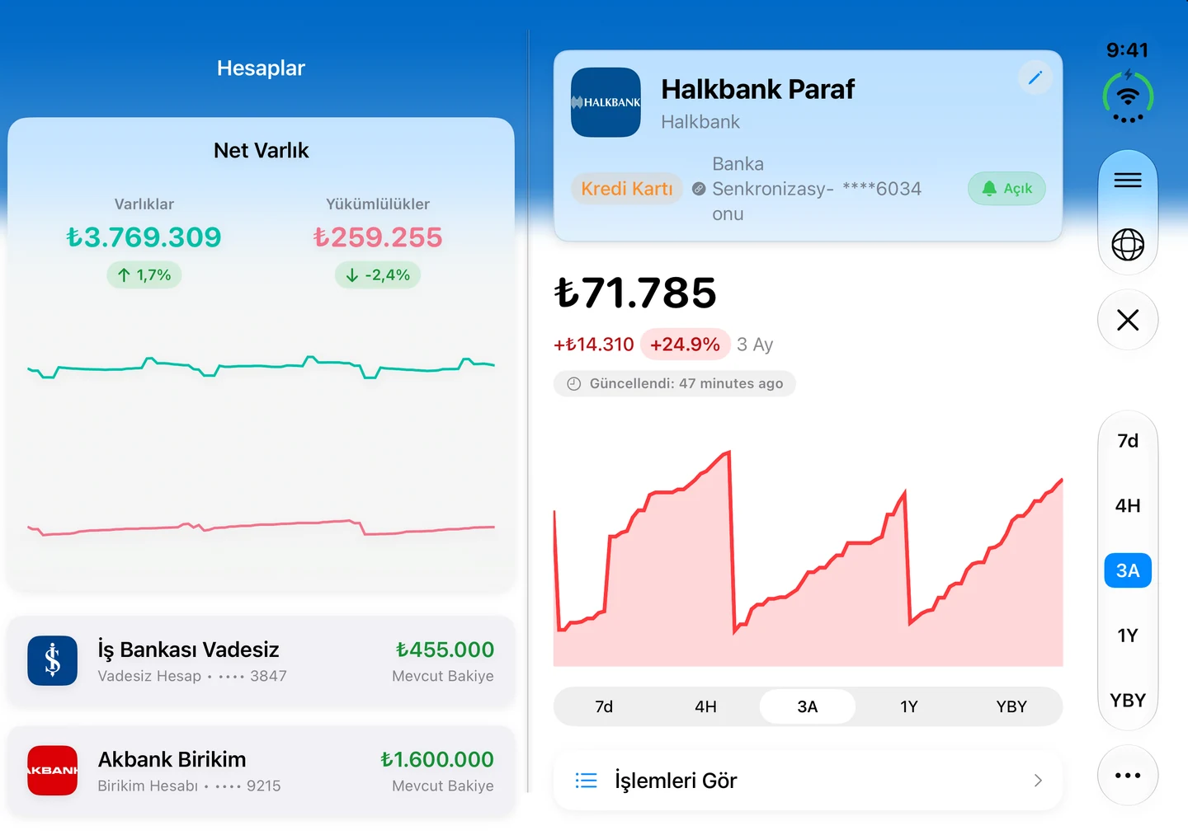Click the red Halkbank Paraf balance chart
Image resolution: width=1188 pixels, height=835 pixels.
tap(808, 558)
